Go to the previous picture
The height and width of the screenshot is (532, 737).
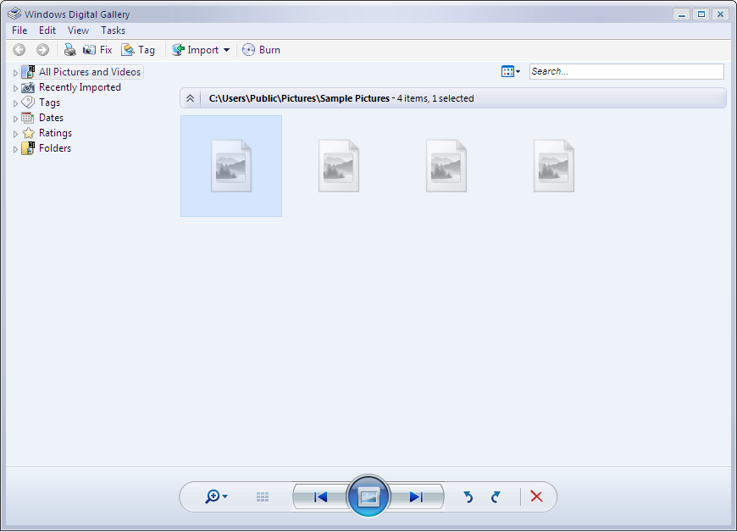(x=320, y=496)
